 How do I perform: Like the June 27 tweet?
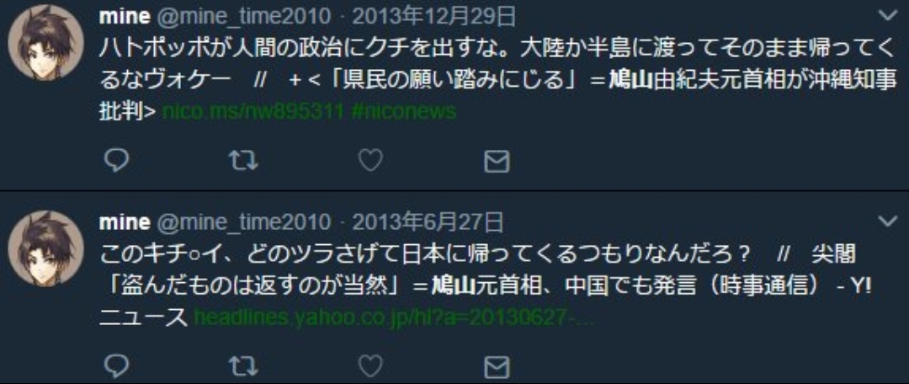pos(369,366)
